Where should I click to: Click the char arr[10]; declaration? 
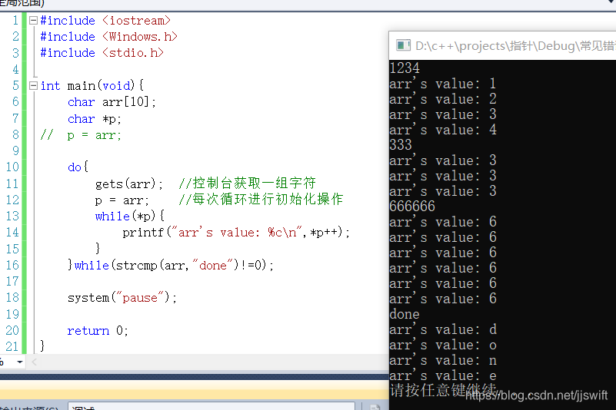[x=112, y=102]
